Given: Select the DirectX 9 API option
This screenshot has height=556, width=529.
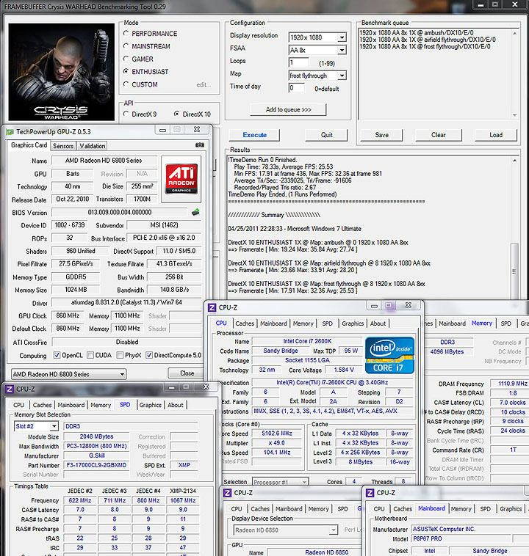Looking at the screenshot, I should 126,114.
